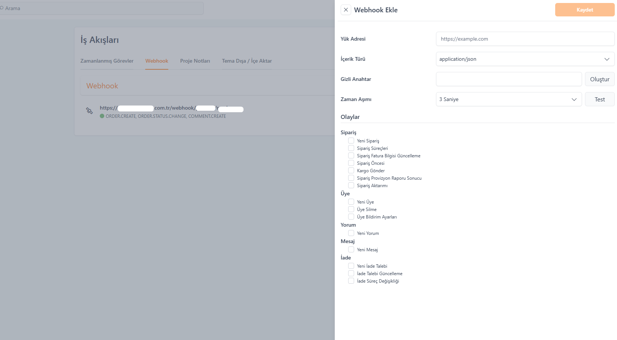617x340 pixels.
Task: Close the Webhook Ekle panel
Action: [346, 10]
